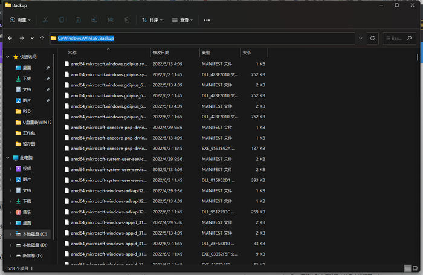Click the Copy icon in toolbar
Image resolution: width=423 pixels, height=275 pixels.
point(62,20)
